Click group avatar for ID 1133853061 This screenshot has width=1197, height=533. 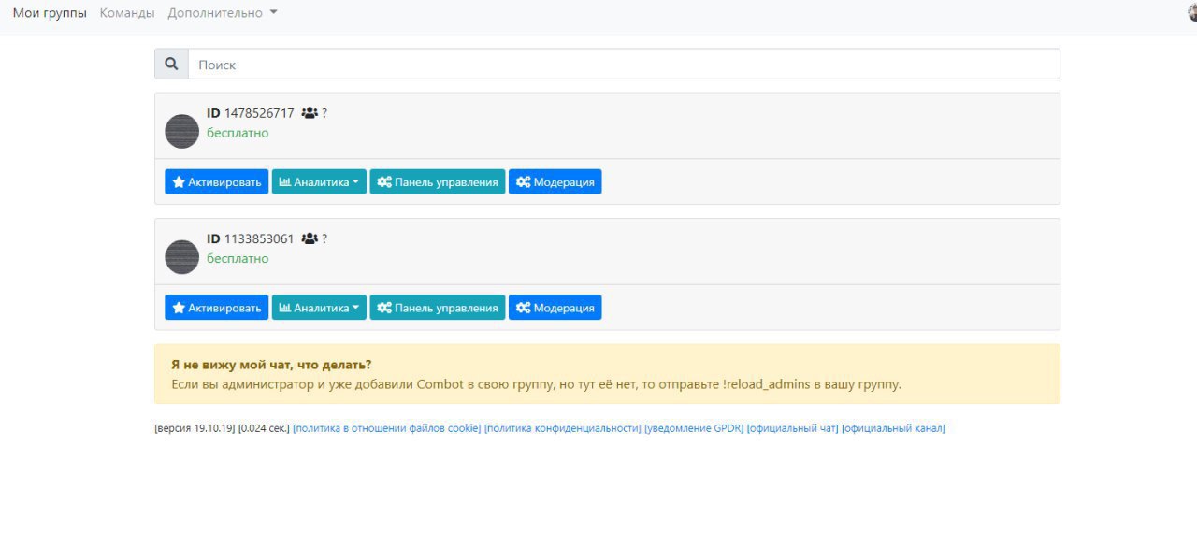(182, 257)
